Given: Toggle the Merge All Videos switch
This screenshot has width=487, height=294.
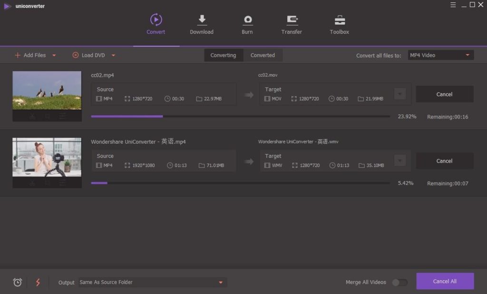Looking at the screenshot, I should pyautogui.click(x=399, y=282).
